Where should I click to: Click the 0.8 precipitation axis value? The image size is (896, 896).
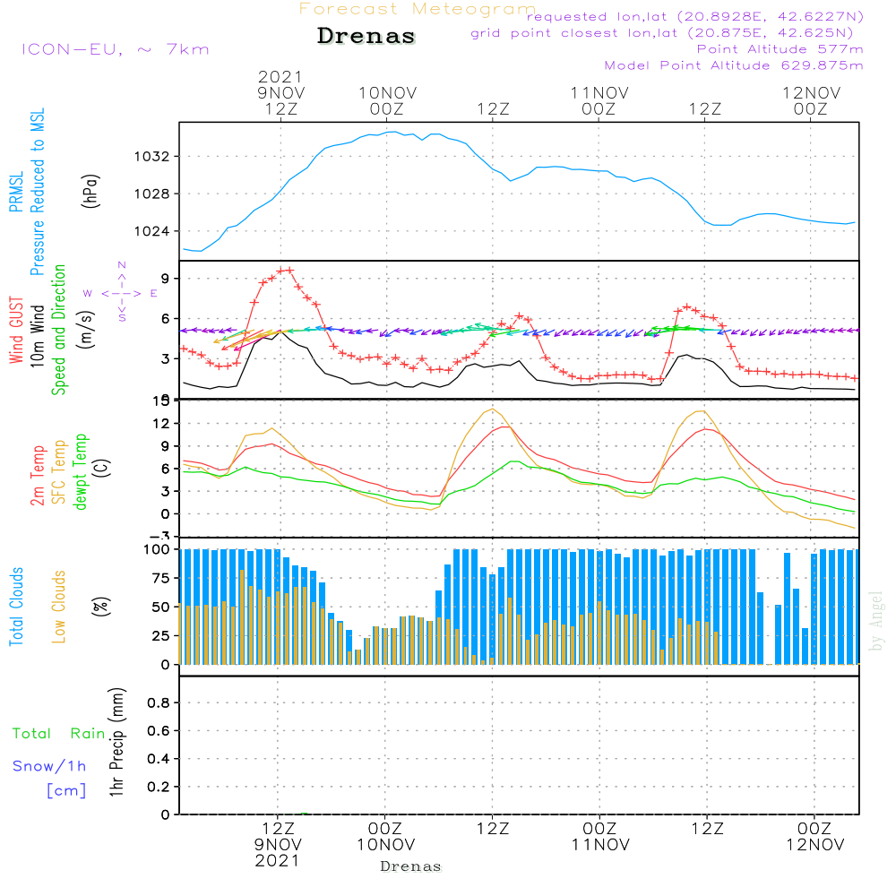pos(159,702)
